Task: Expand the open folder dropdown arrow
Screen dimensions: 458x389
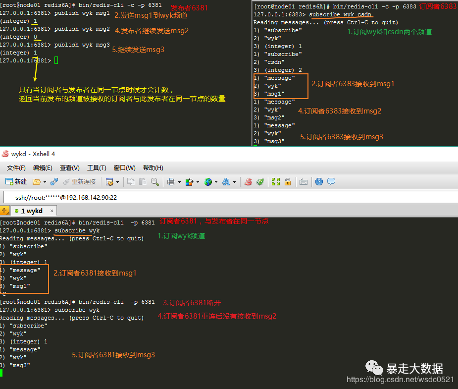Action: point(45,182)
